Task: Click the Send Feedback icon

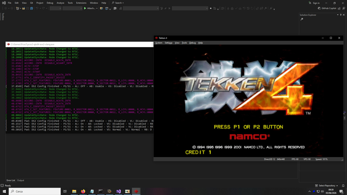Action: (343, 8)
